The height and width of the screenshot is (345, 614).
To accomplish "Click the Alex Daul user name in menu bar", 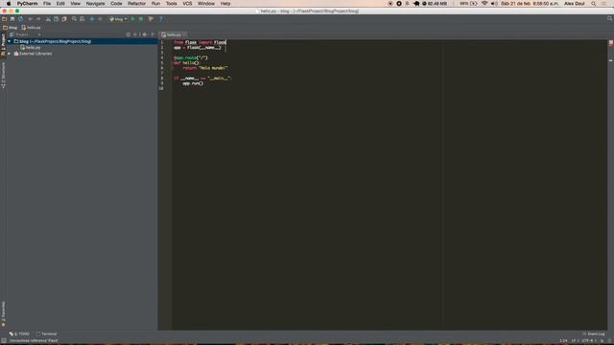I will (x=575, y=4).
